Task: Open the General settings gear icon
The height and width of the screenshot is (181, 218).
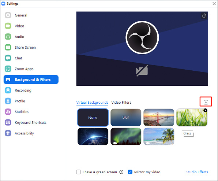Action: coord(8,15)
